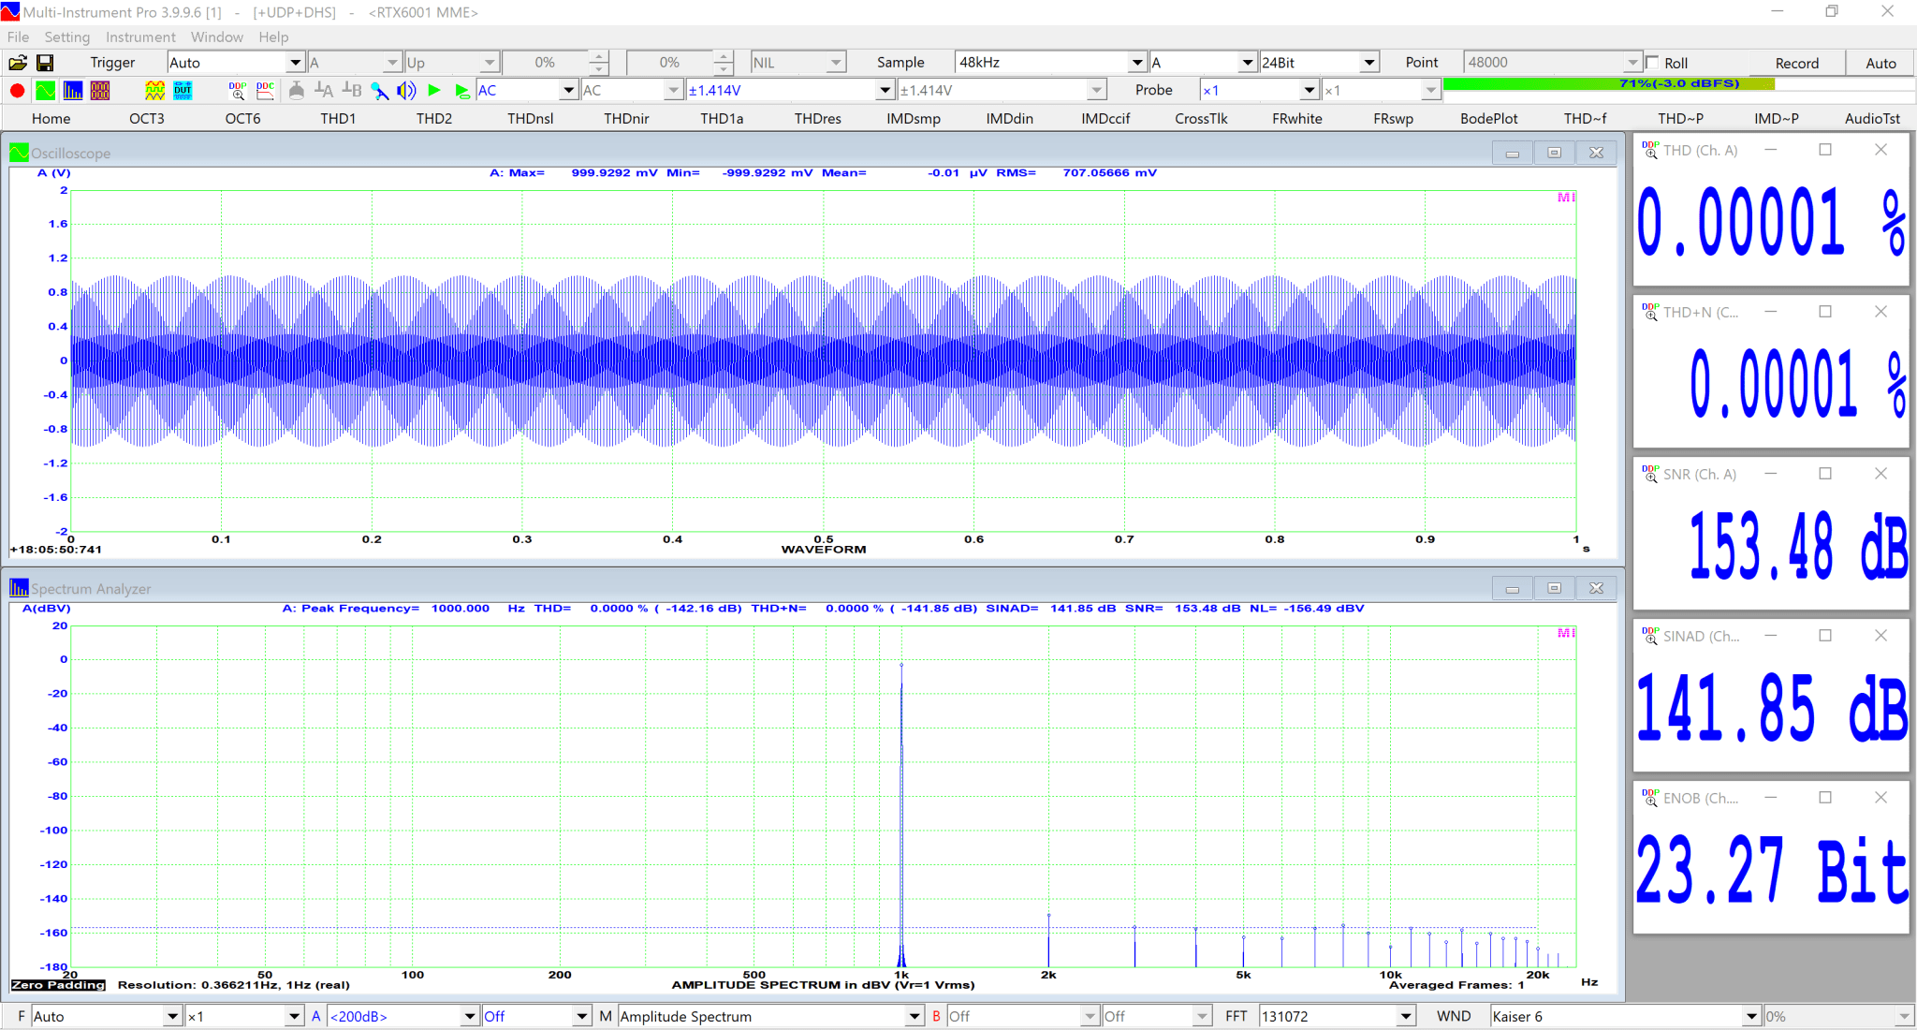Load the THDres panel setting
This screenshot has height=1030, width=1917.
(817, 118)
